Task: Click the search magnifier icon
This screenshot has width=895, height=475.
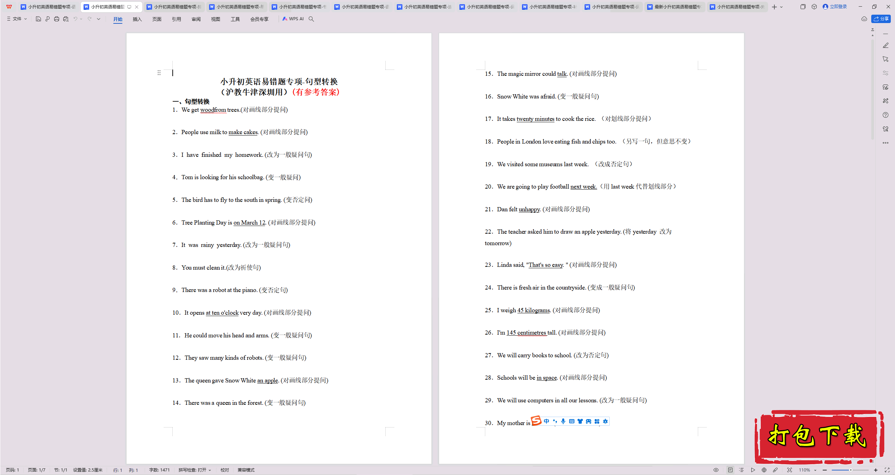Action: coord(311,19)
